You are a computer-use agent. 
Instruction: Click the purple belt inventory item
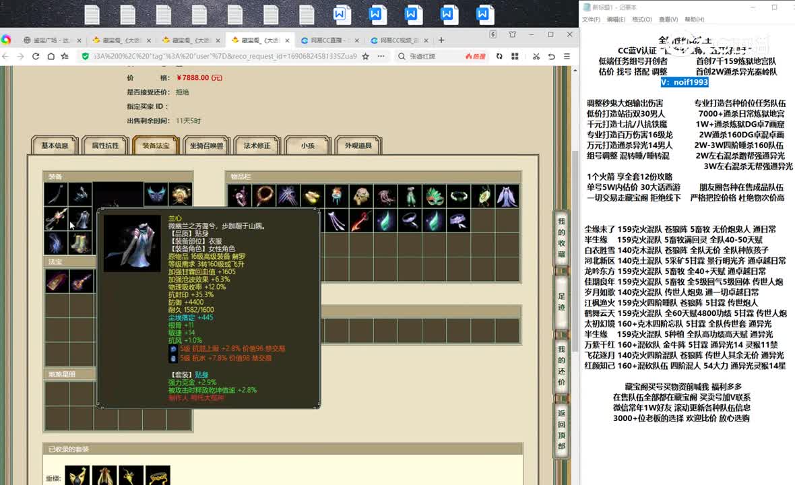pos(458,220)
